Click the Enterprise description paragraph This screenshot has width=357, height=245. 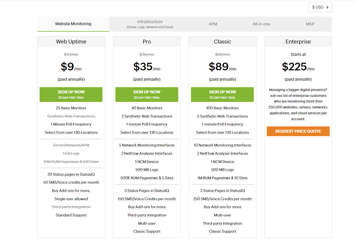(x=298, y=104)
